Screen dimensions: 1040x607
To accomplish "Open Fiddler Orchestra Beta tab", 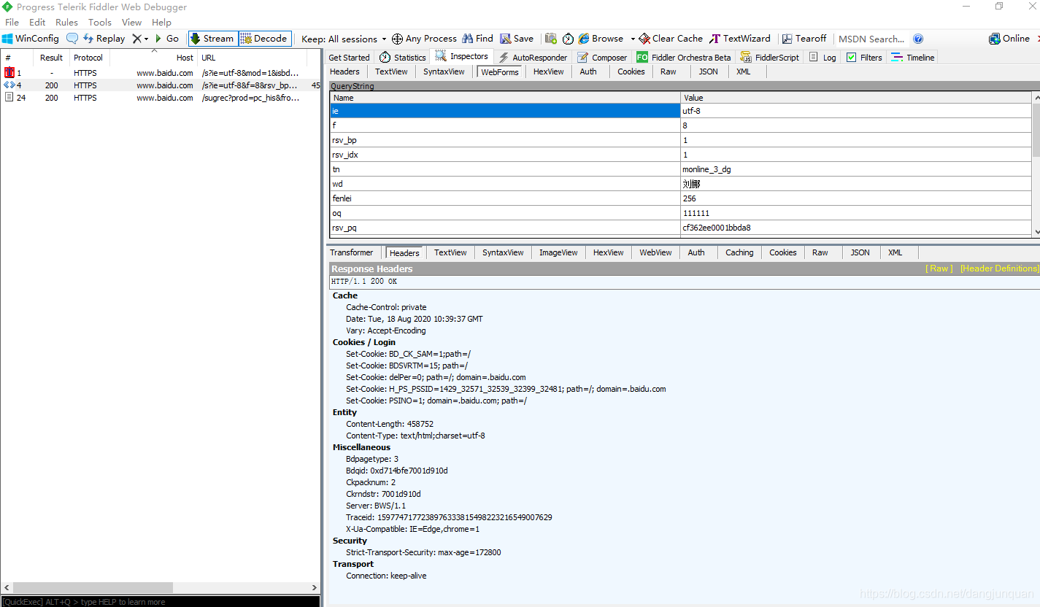I will click(684, 58).
